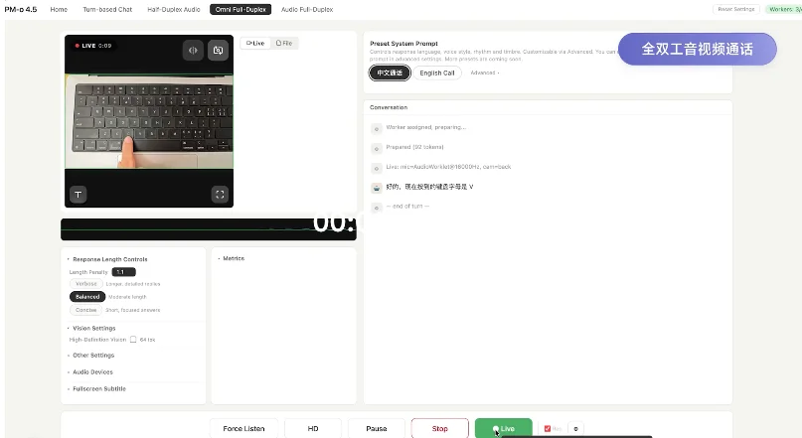This screenshot has width=802, height=438.
Task: Select the Concise response length option
Action: (85, 310)
